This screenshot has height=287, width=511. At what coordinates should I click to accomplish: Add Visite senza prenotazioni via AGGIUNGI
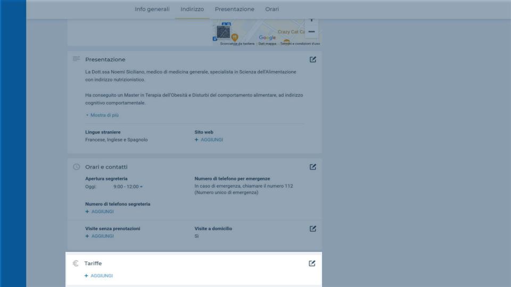pyautogui.click(x=100, y=236)
